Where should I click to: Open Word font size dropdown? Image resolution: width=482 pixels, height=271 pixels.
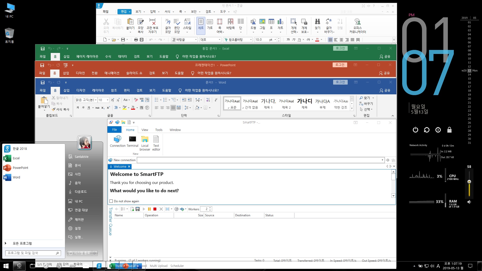[108, 100]
